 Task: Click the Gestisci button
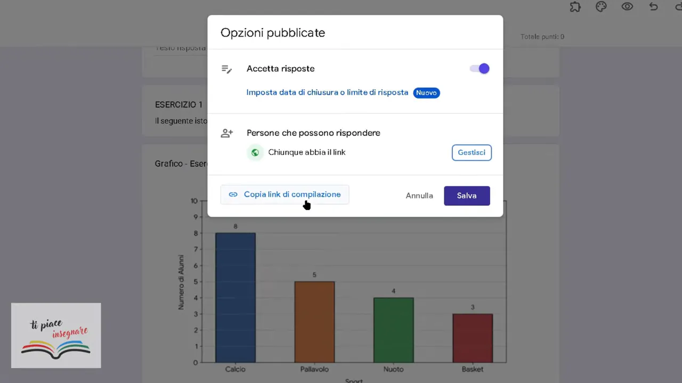click(x=472, y=153)
